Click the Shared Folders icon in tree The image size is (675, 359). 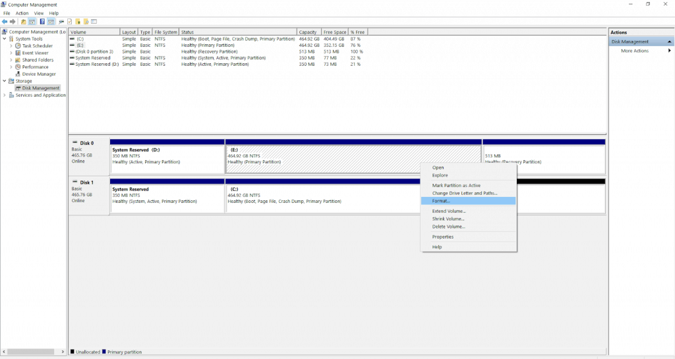pos(18,60)
